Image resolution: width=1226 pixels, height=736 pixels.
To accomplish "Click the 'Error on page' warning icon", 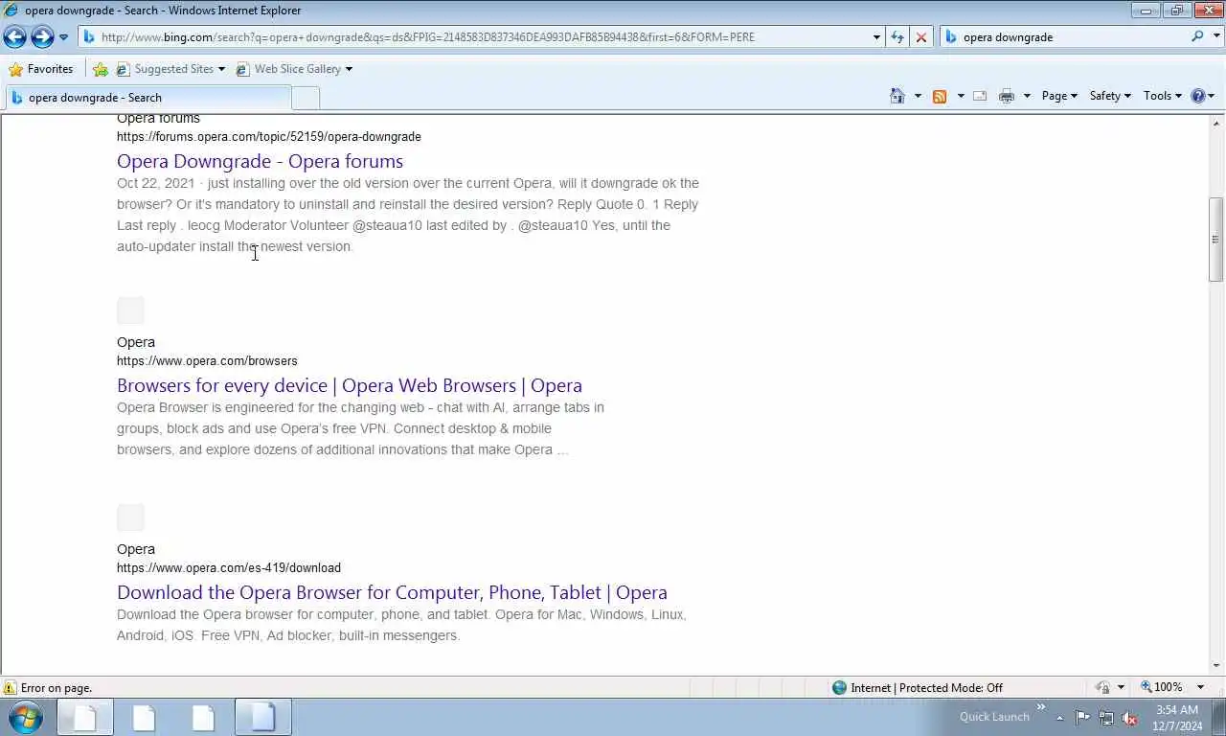I will 10,688.
